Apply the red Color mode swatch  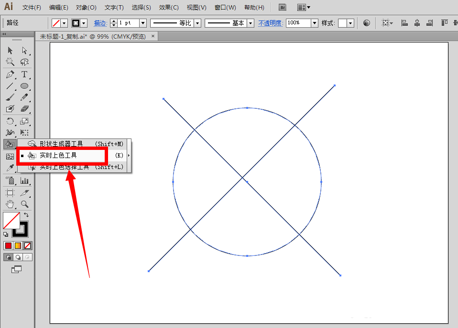click(x=9, y=246)
